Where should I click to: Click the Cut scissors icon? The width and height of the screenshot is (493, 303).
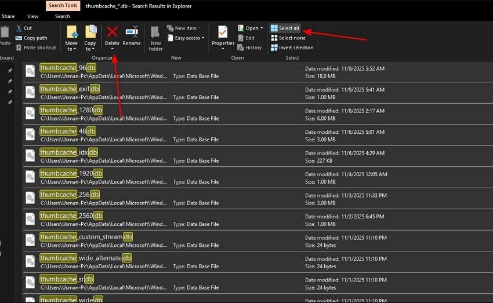(x=19, y=28)
